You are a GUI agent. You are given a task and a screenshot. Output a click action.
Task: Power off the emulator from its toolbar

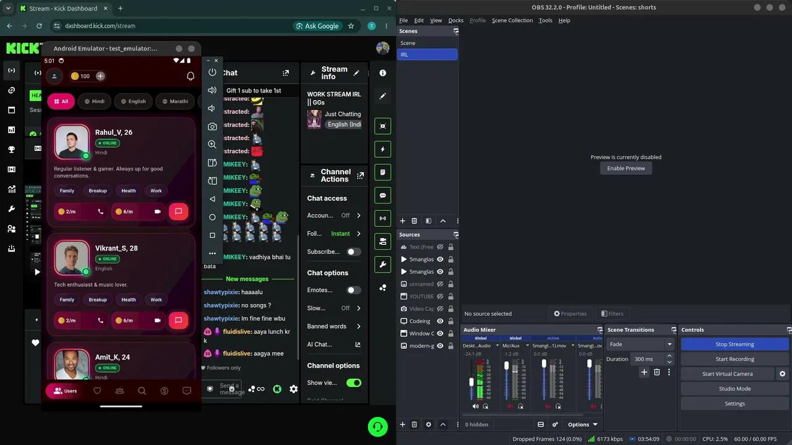[212, 72]
